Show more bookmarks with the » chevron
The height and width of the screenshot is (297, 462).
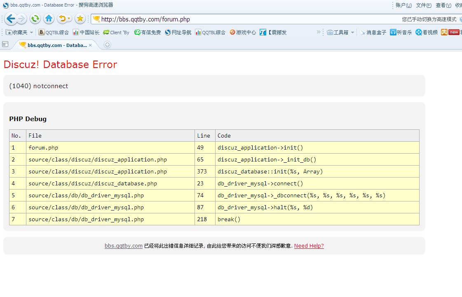[319, 32]
